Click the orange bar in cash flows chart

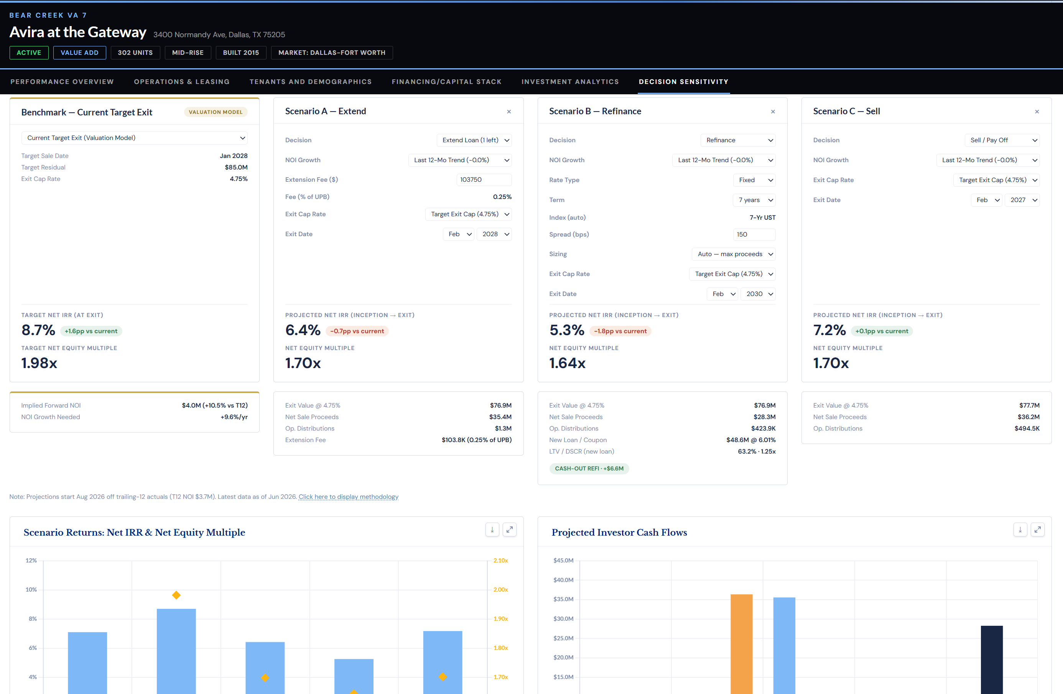[x=741, y=644]
